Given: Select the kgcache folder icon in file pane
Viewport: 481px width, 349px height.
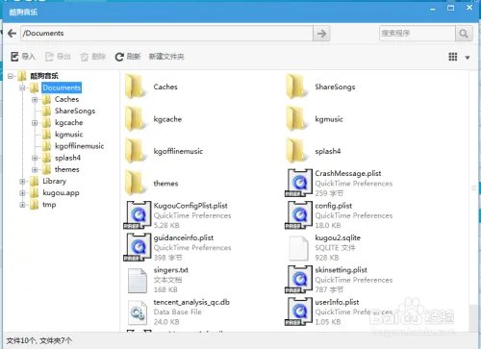Looking at the screenshot, I should 135,118.
